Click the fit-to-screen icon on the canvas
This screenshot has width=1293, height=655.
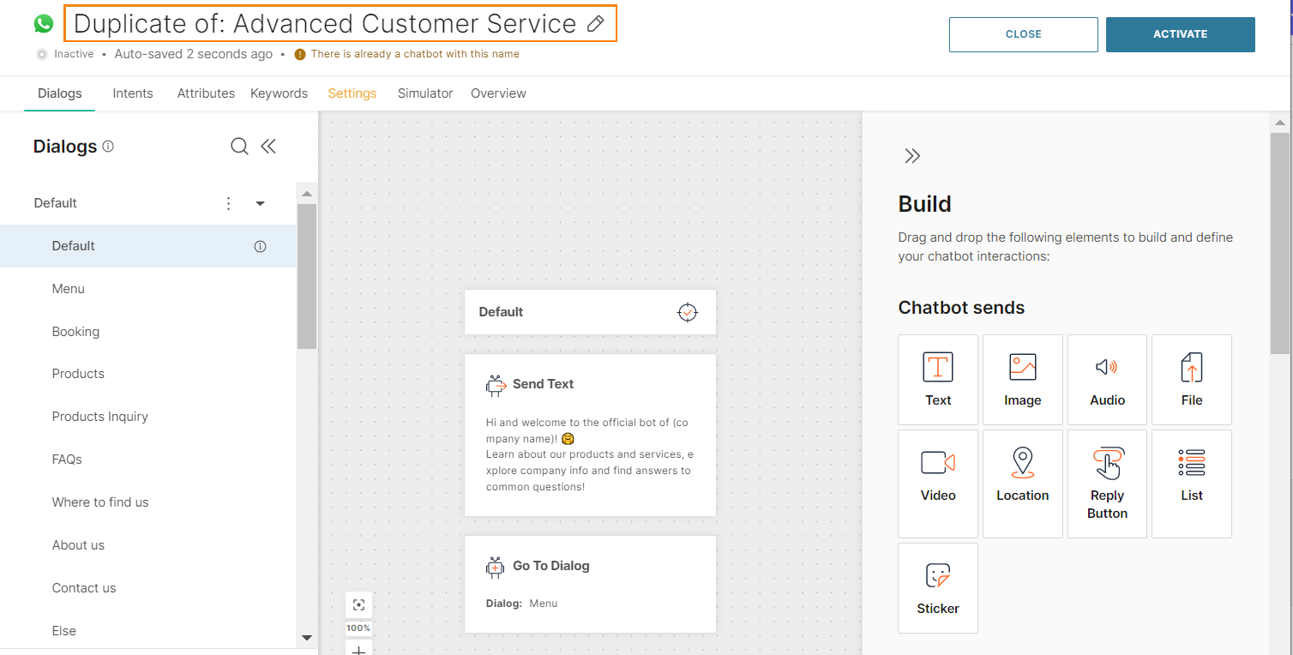358,604
